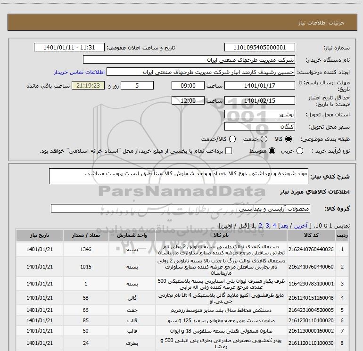Click item name ظرف یکبار مصرف لیوان
Viewport: 363px width, 351px height.
click(x=221, y=284)
